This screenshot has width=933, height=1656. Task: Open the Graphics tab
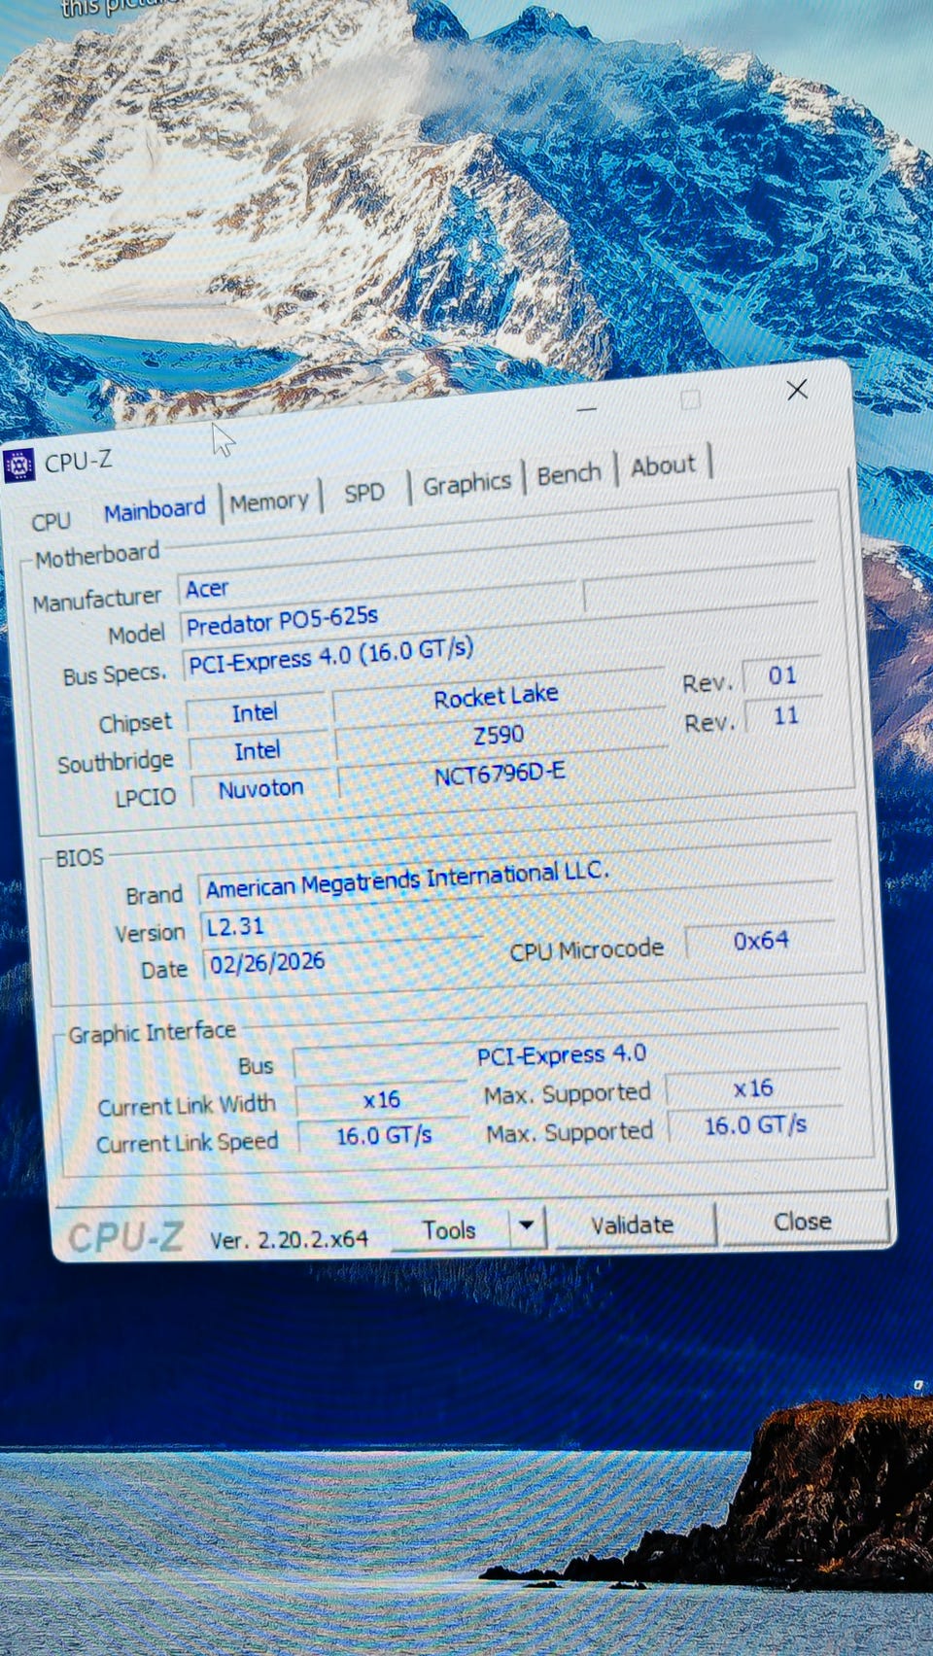tap(466, 483)
